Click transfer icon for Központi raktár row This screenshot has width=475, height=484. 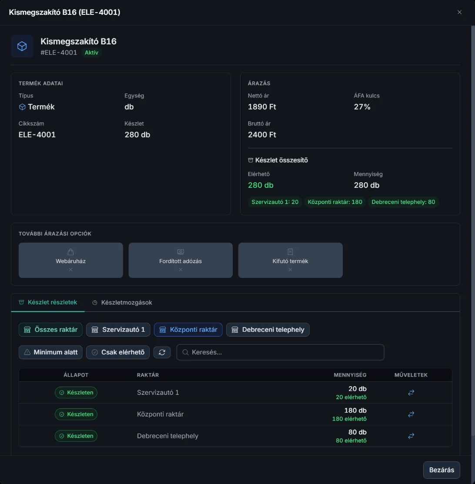pyautogui.click(x=411, y=414)
